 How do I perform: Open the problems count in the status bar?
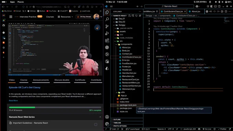coord(146,129)
